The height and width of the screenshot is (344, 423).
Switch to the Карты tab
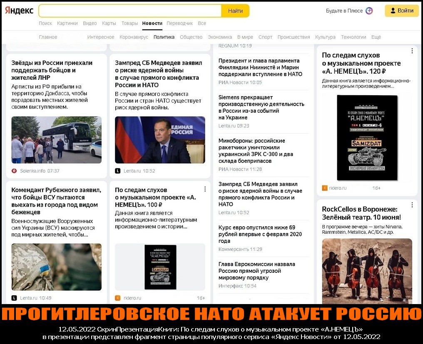[109, 23]
